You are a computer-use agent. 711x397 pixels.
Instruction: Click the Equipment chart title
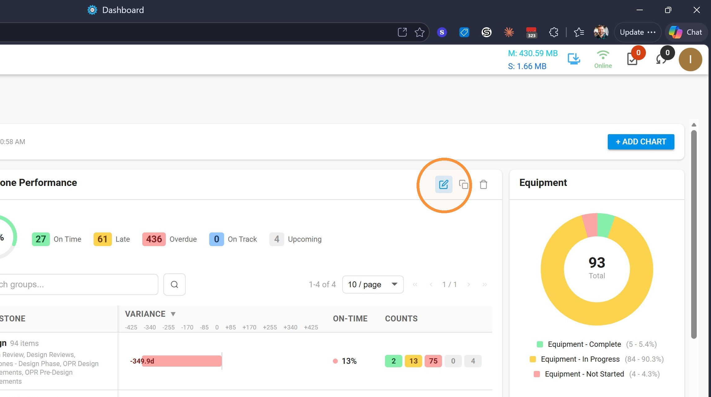pos(543,183)
